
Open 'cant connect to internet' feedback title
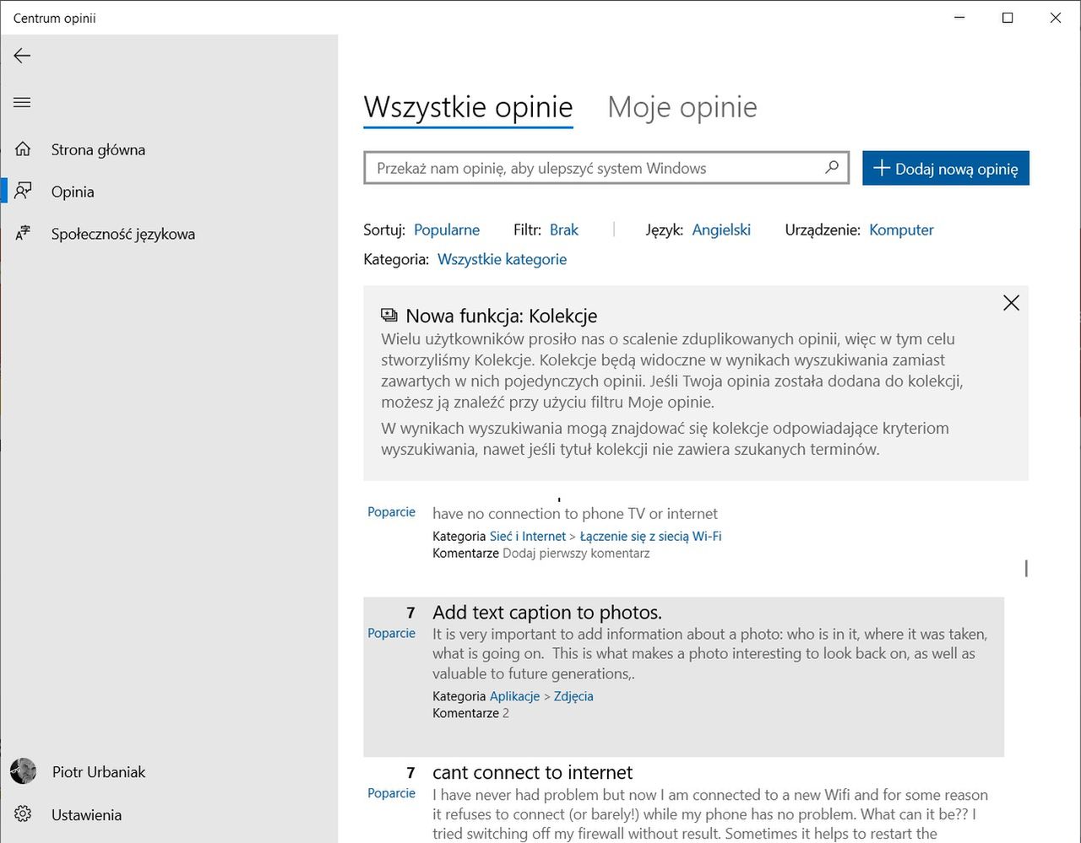click(x=532, y=772)
